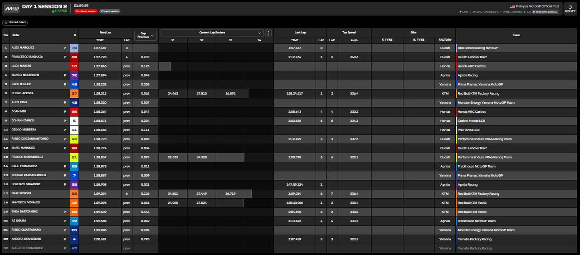Select Brad Binder rider name

pos(21,193)
